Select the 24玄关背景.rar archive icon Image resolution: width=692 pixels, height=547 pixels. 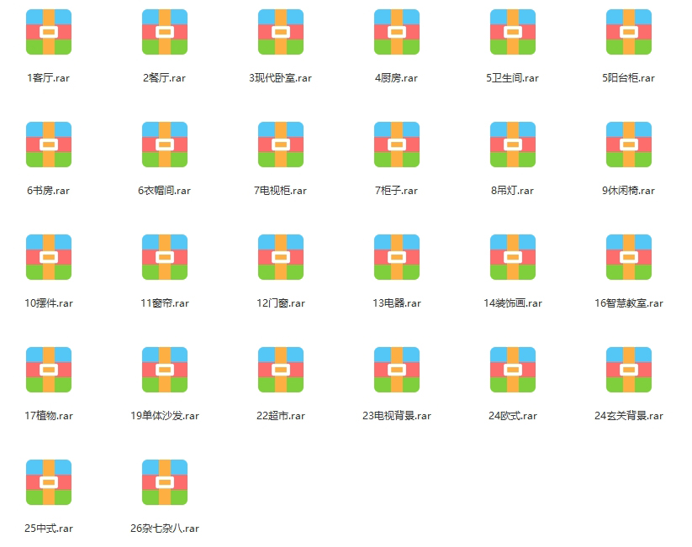click(629, 369)
